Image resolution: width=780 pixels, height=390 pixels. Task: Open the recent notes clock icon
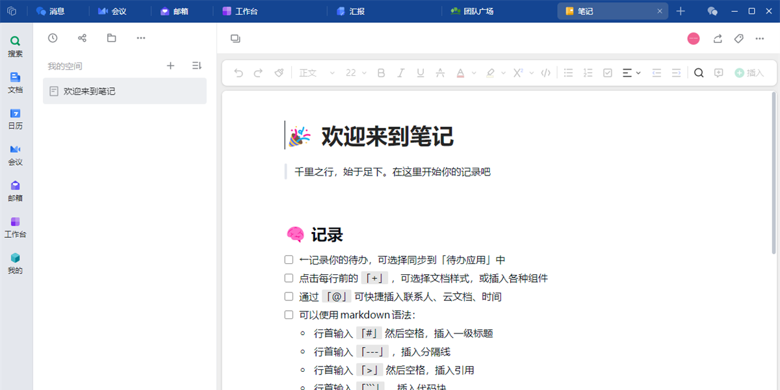(53, 38)
